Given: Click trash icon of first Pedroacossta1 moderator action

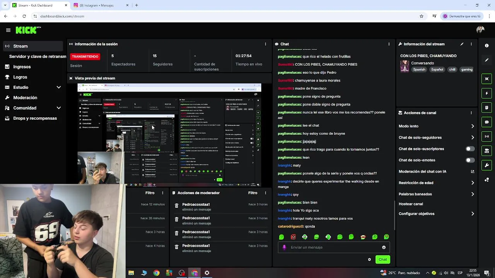Looking at the screenshot, I should point(176,206).
